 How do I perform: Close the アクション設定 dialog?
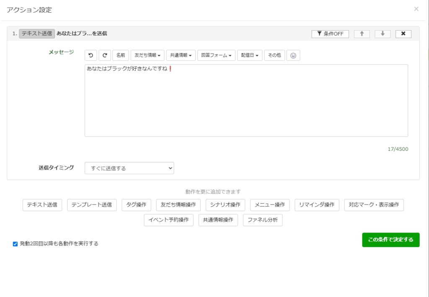[x=416, y=9]
